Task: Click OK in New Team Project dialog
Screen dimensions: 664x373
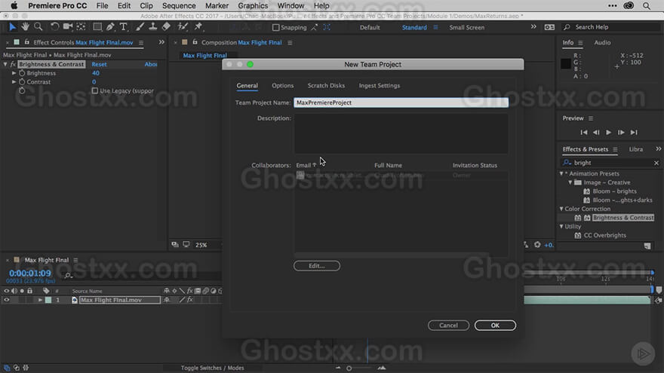Action: tap(495, 326)
